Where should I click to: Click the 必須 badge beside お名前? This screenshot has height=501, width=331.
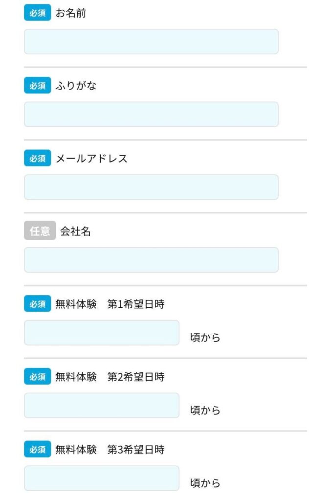coord(37,13)
